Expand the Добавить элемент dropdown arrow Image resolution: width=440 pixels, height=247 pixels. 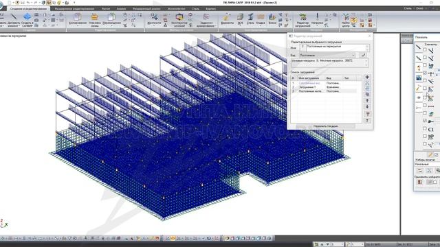pyautogui.click(x=19, y=26)
